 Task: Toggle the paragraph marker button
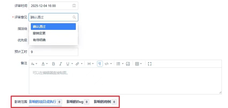(100, 64)
